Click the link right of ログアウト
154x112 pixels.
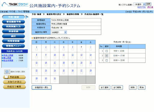(x=150, y=7)
